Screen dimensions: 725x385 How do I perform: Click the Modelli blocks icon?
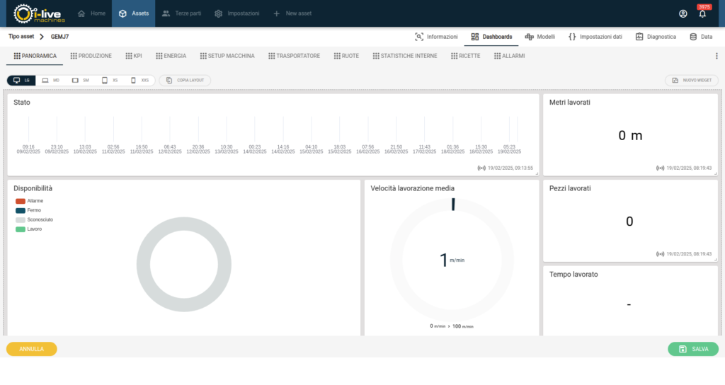pos(529,37)
